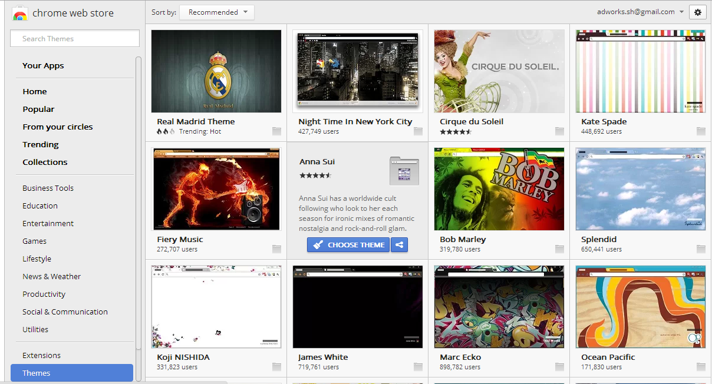Screen dimensions: 712x384
Task: Open the James White dark thumbnail
Action: click(x=358, y=307)
